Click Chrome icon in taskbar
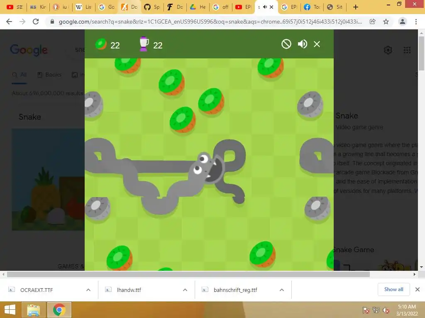This screenshot has height=318, width=425. (x=59, y=310)
